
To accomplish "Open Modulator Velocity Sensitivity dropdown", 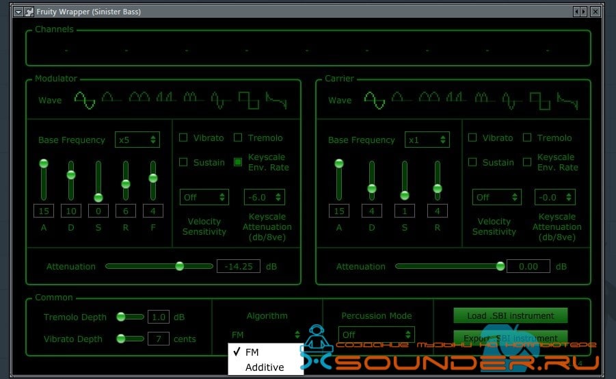I will point(204,197).
